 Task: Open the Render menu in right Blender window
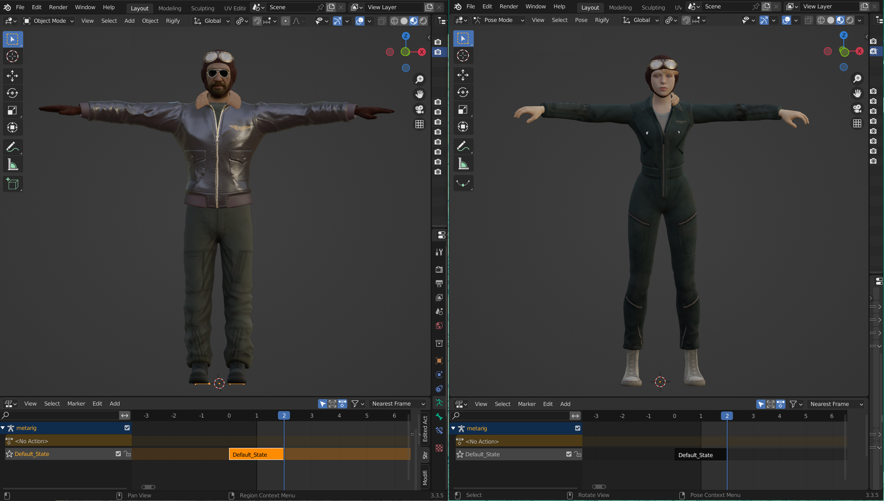point(509,6)
